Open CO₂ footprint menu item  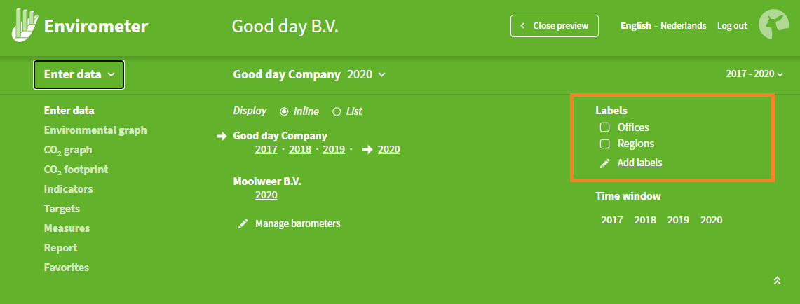(76, 170)
